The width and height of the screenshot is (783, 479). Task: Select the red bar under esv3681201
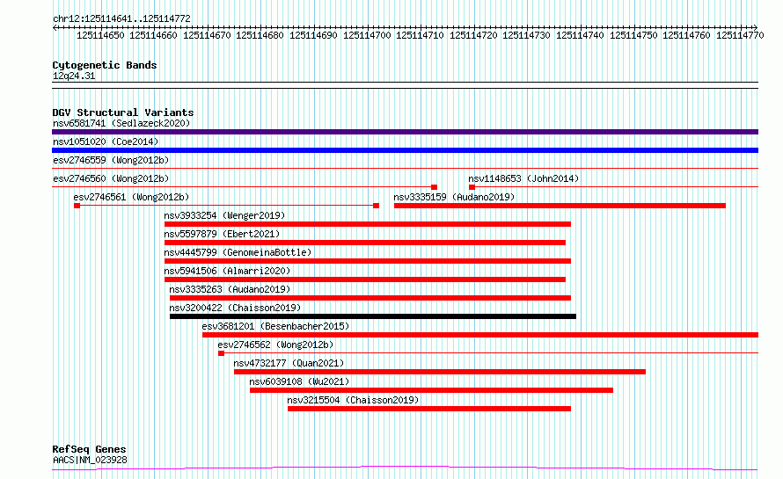pyautogui.click(x=480, y=335)
